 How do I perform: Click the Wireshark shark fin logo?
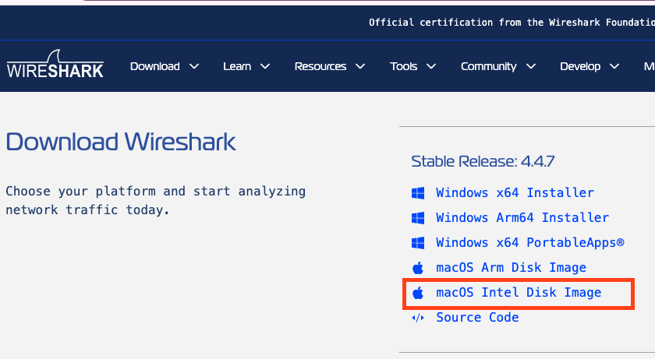tap(55, 64)
